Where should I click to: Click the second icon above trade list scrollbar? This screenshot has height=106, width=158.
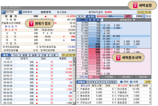pyautogui.click(x=74, y=61)
